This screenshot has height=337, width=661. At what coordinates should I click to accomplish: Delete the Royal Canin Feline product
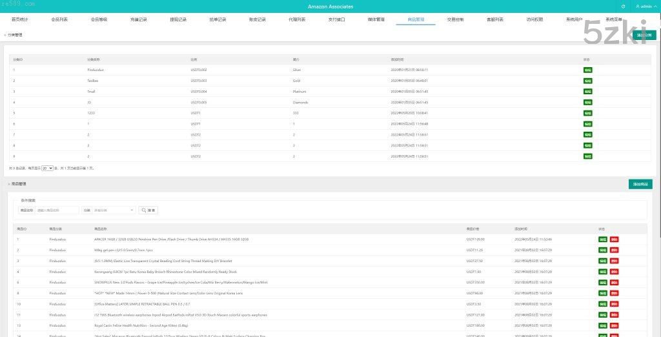[614, 325]
